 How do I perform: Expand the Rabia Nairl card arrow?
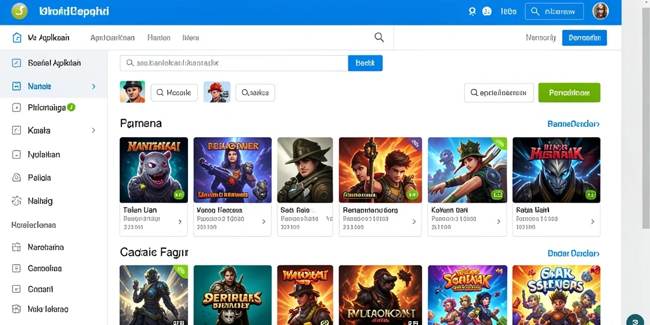[x=593, y=222]
